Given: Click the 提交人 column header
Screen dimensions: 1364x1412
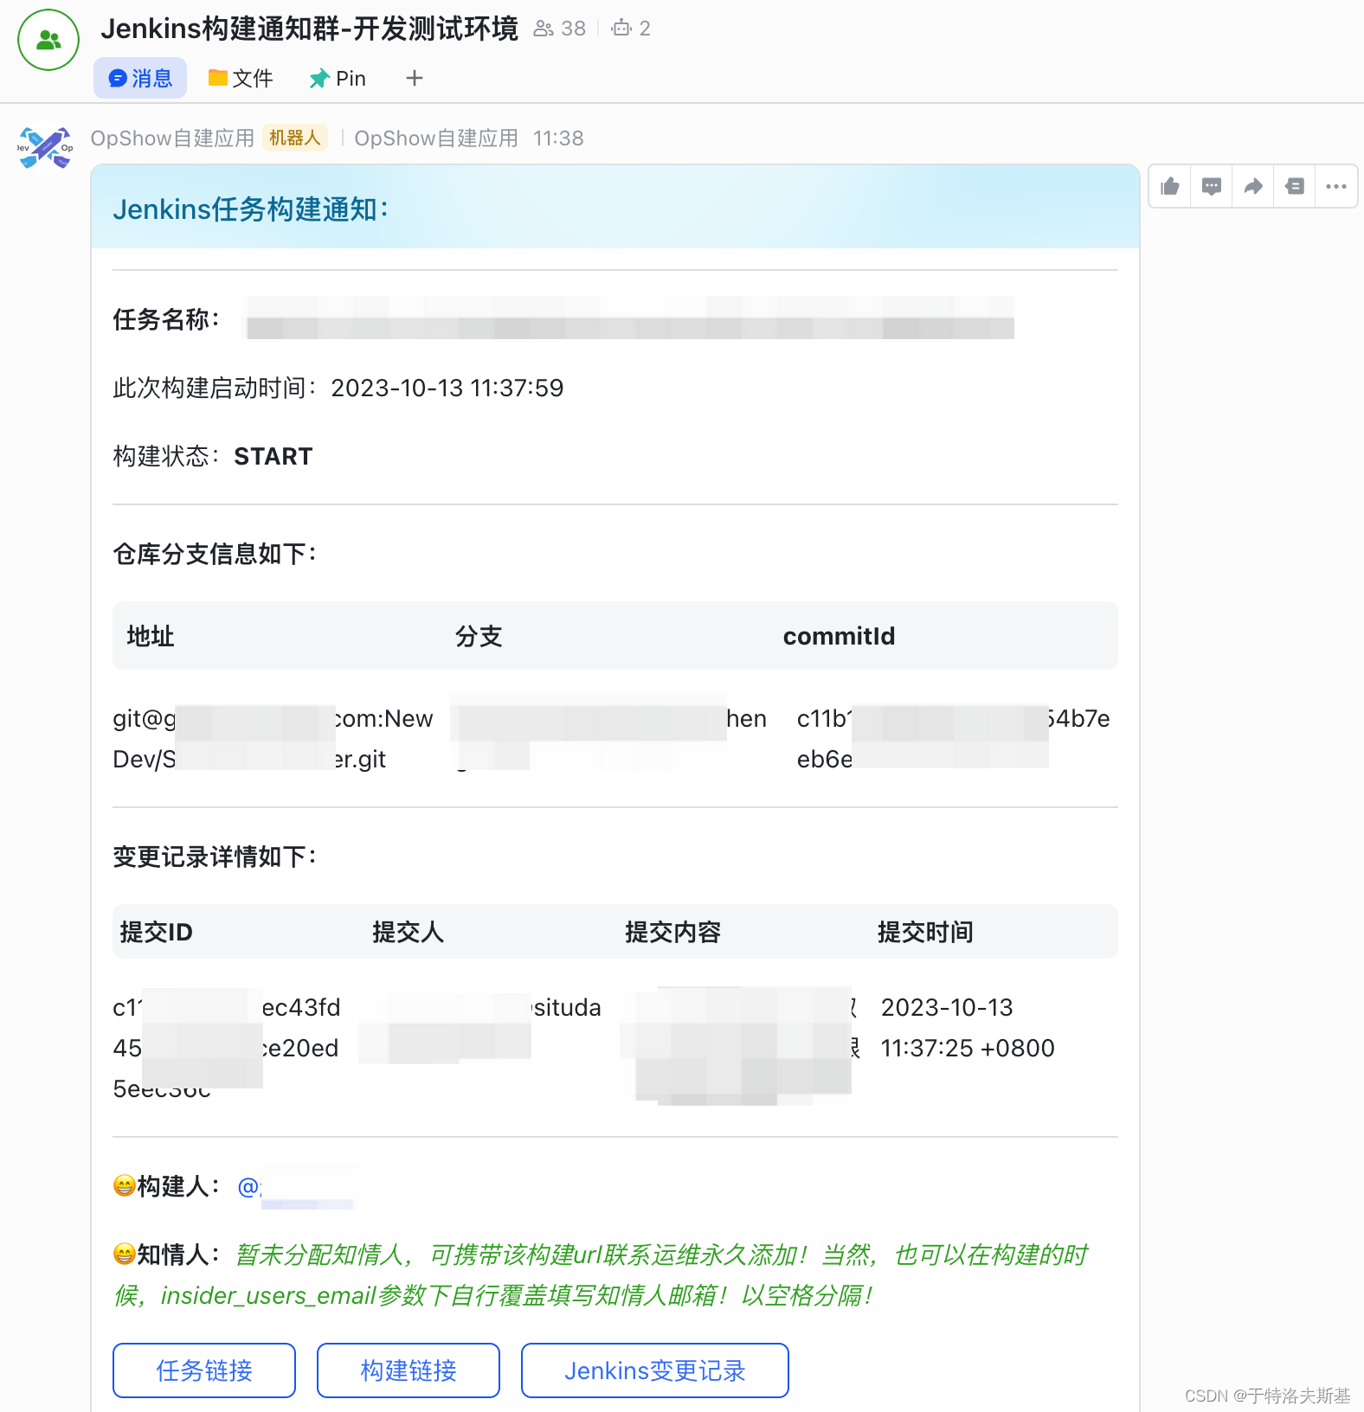Looking at the screenshot, I should pyautogui.click(x=409, y=932).
